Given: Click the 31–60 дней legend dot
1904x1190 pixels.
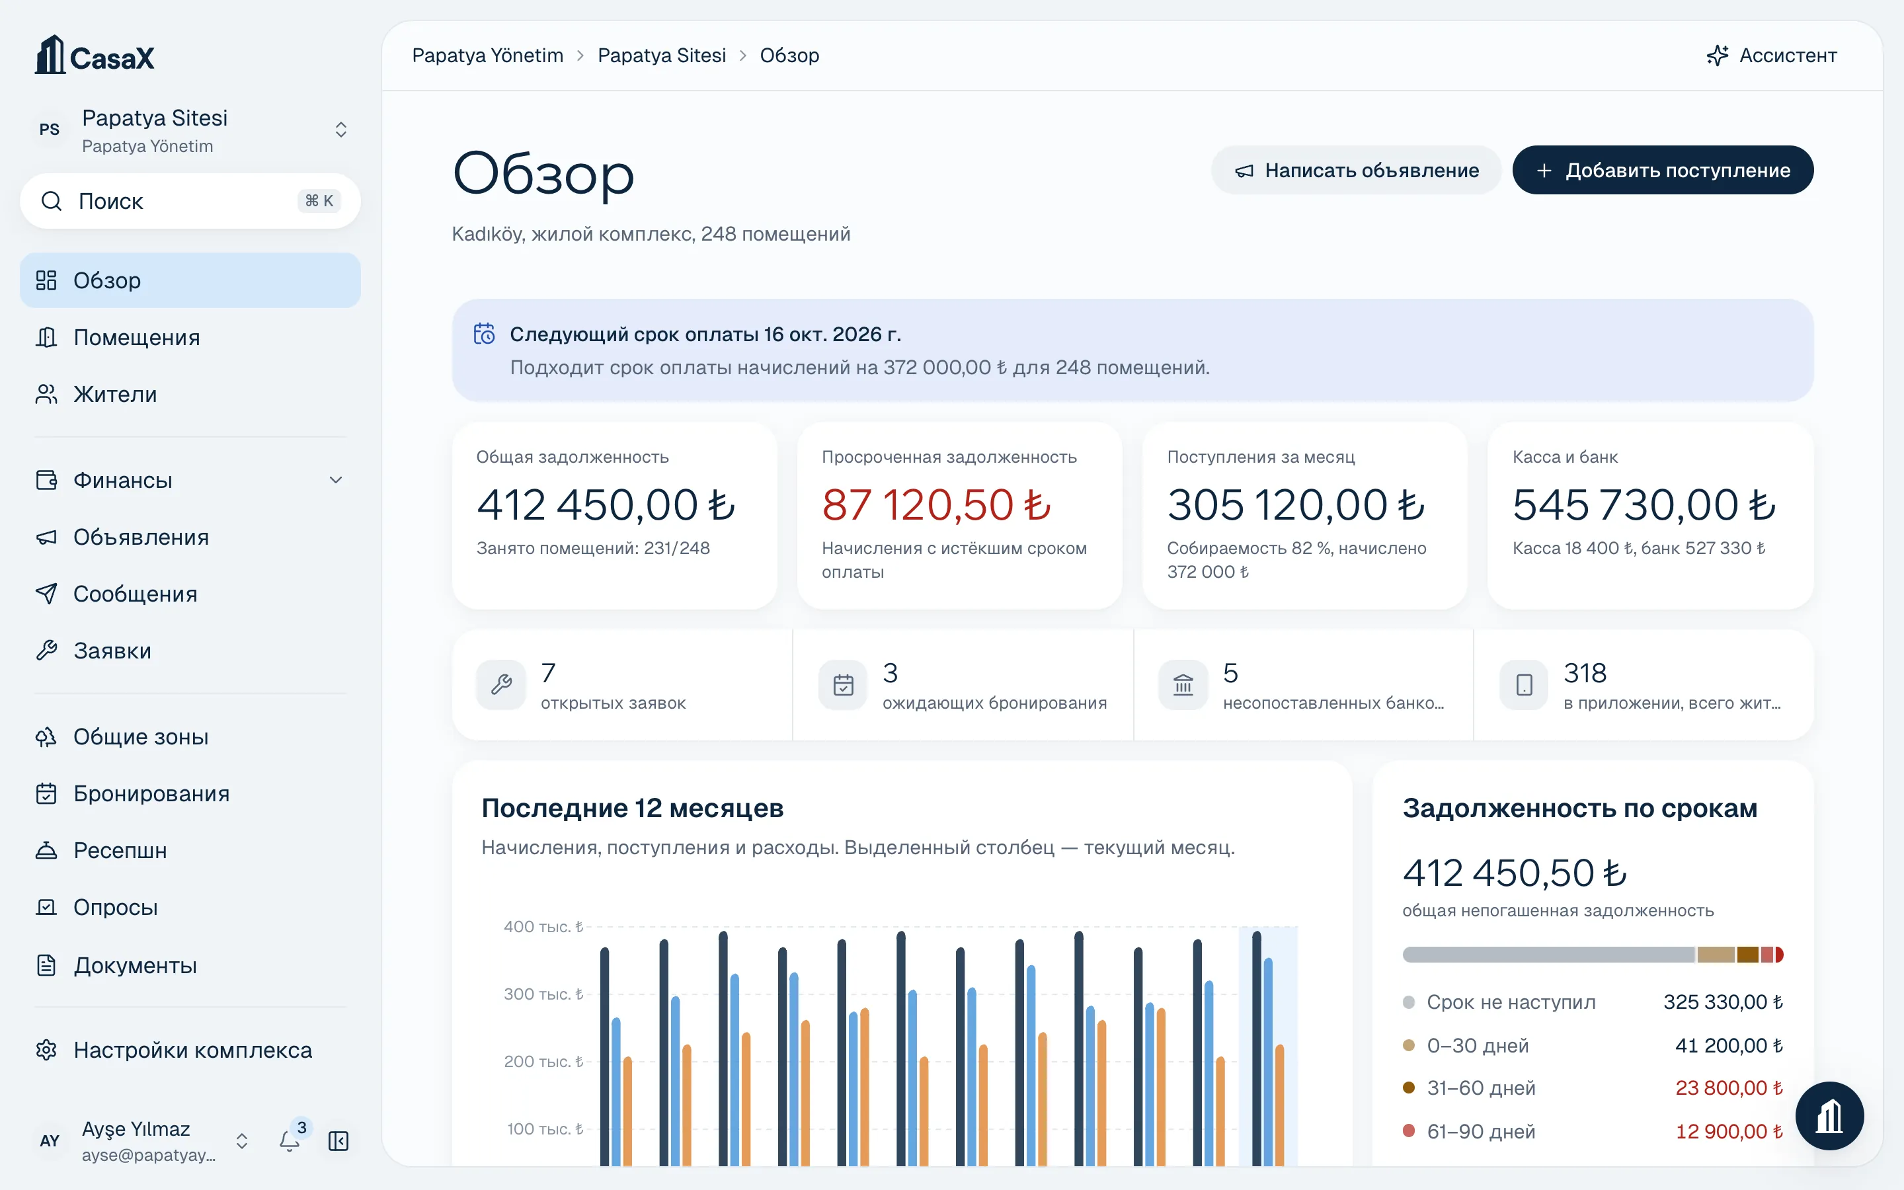Looking at the screenshot, I should (x=1409, y=1088).
